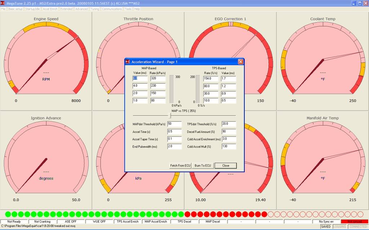Image resolution: width=369 pixels, height=230 pixels.
Task: Open the Extended menu
Action: tap(66, 9)
